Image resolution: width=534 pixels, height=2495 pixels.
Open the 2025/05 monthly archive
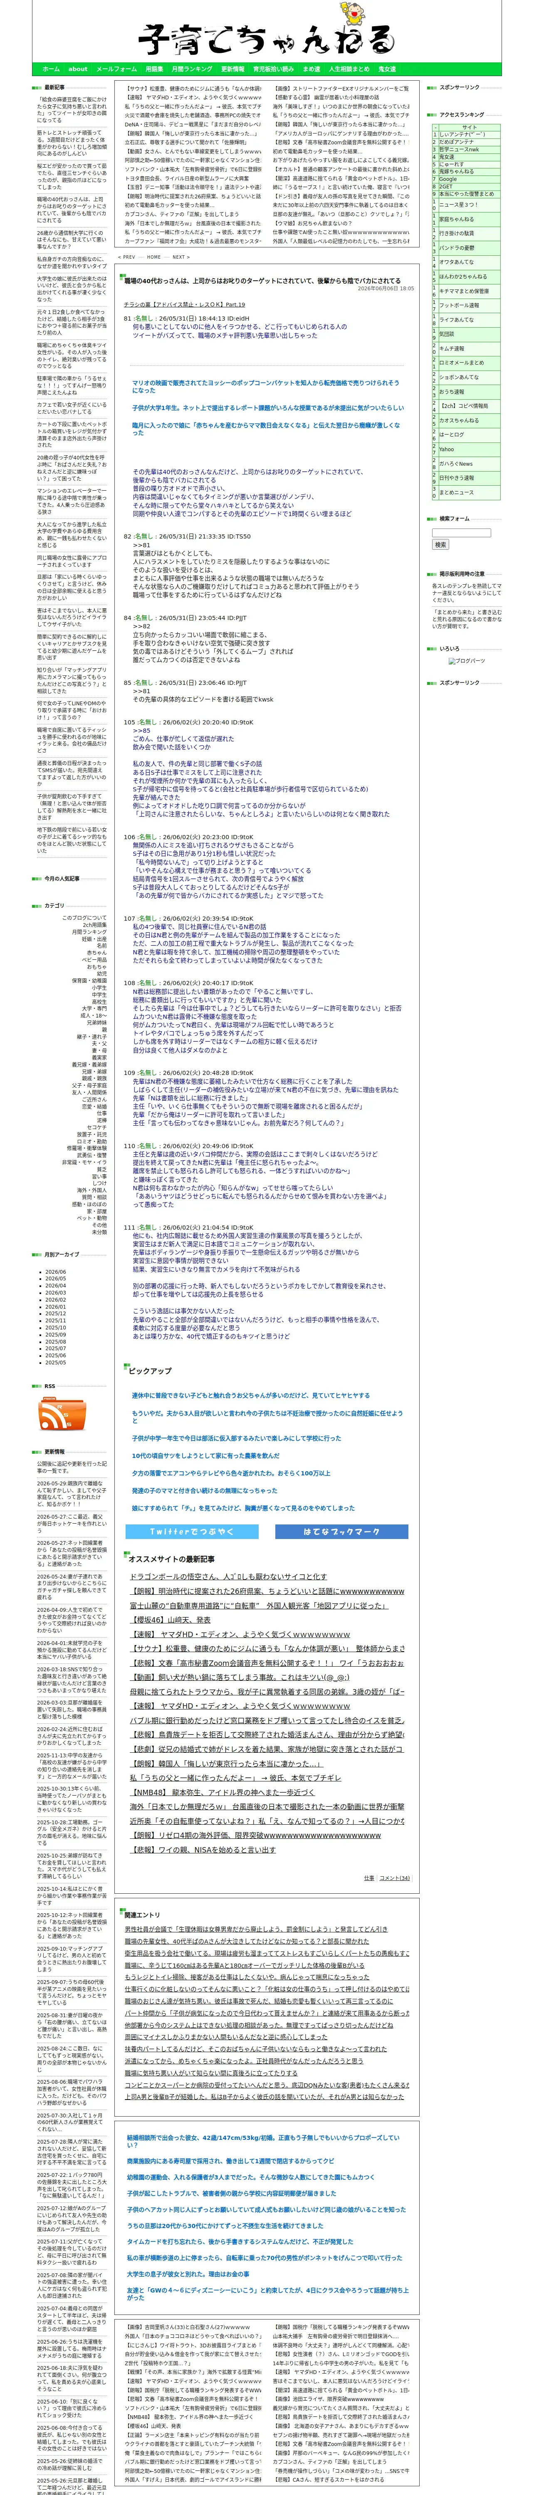click(55, 1363)
